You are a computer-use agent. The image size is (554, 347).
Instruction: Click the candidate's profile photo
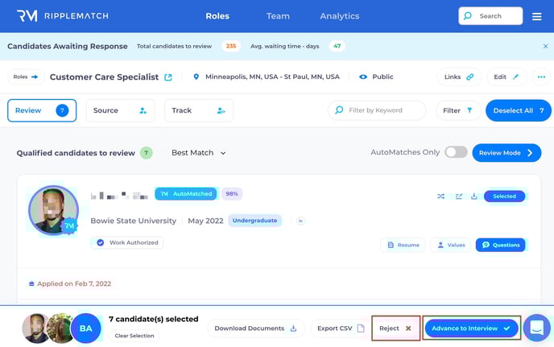tap(53, 210)
